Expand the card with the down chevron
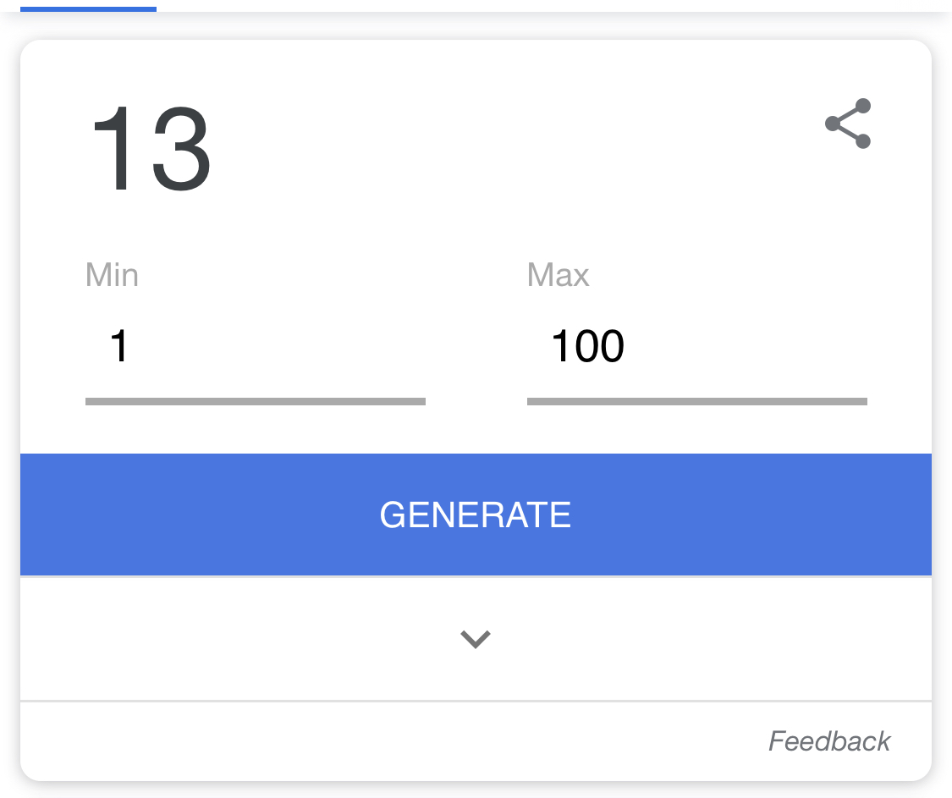 click(x=476, y=639)
